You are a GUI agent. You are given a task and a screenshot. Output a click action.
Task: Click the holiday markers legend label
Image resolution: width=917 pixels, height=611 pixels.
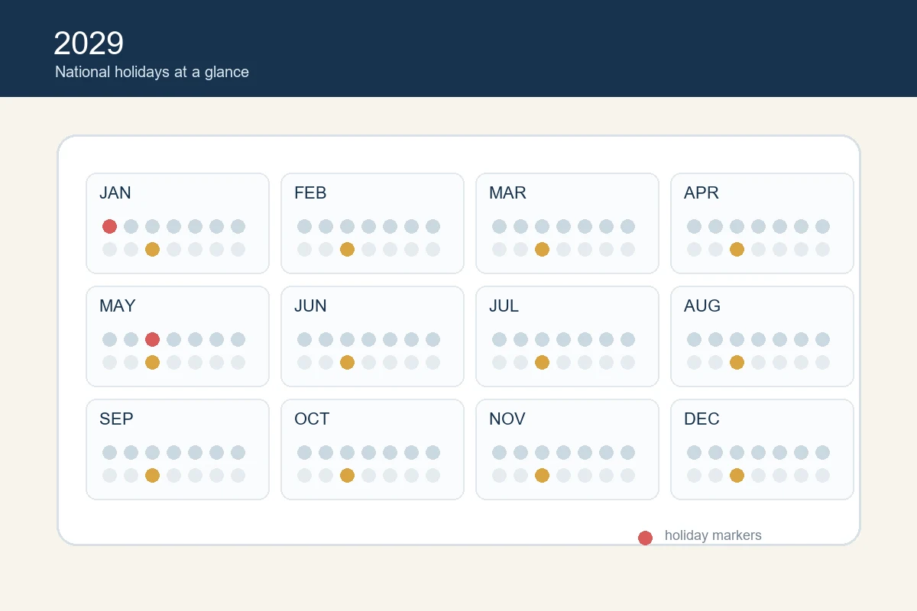pos(713,535)
